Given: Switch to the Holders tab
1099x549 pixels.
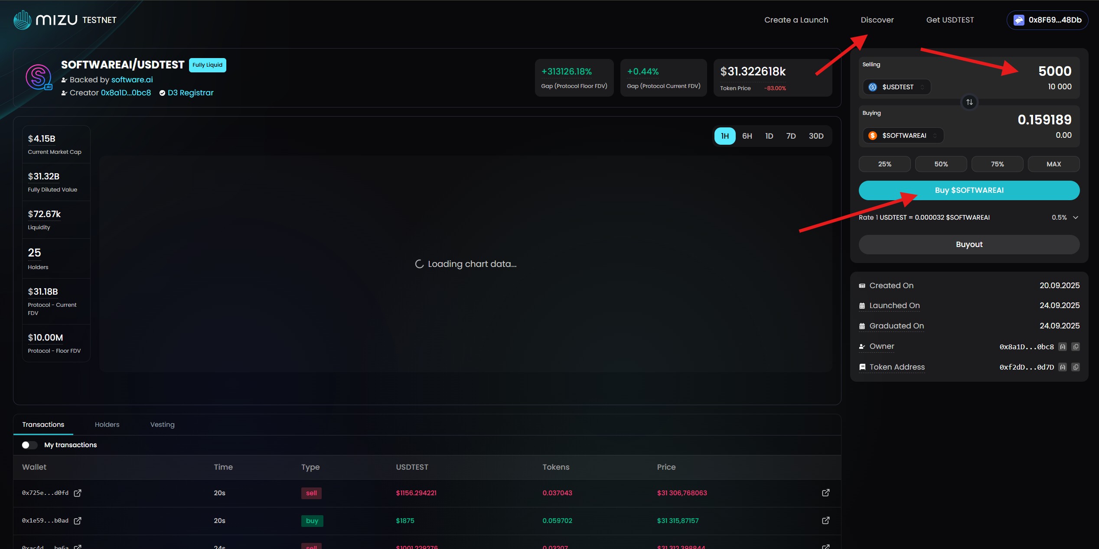Looking at the screenshot, I should [x=107, y=425].
